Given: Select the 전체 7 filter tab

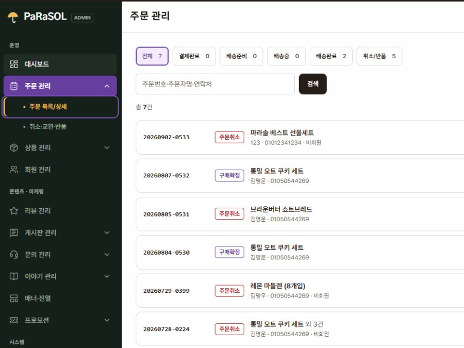Looking at the screenshot, I should point(152,56).
